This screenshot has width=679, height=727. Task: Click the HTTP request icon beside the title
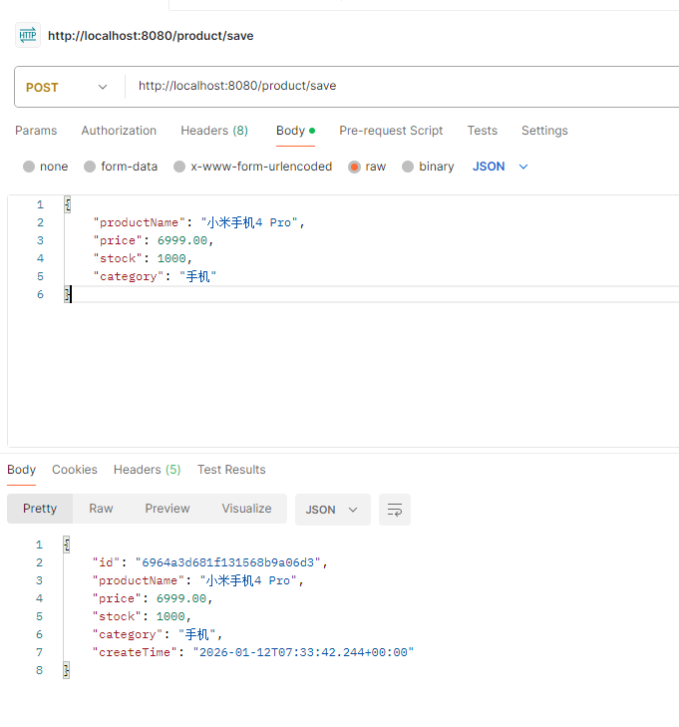pyautogui.click(x=27, y=36)
